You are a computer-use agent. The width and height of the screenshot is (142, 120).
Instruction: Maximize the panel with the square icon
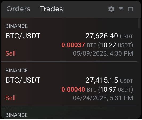pos(131,9)
